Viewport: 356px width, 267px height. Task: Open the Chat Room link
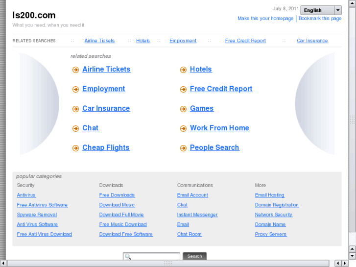pyautogui.click(x=190, y=234)
